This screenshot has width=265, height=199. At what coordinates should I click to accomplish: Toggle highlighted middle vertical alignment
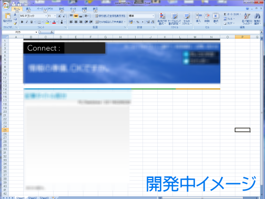[x=76, y=16]
